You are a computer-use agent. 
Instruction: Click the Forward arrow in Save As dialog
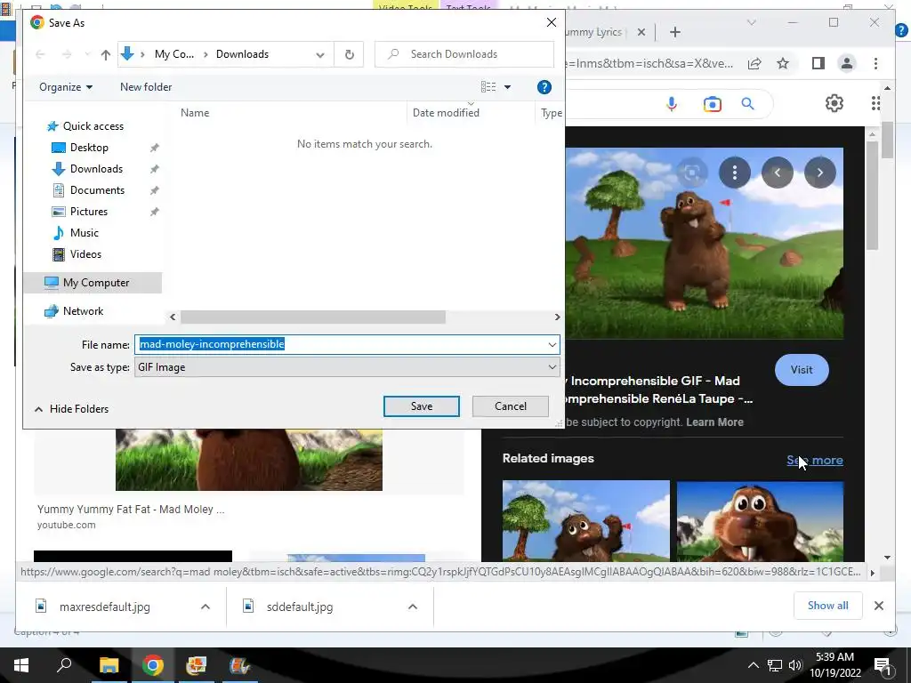(67, 54)
